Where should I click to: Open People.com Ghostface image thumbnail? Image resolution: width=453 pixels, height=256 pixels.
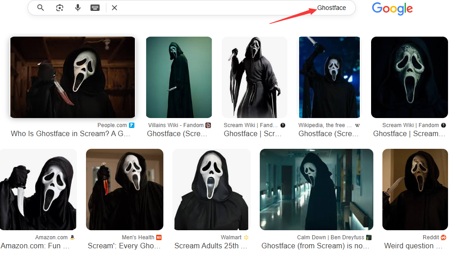click(72, 77)
